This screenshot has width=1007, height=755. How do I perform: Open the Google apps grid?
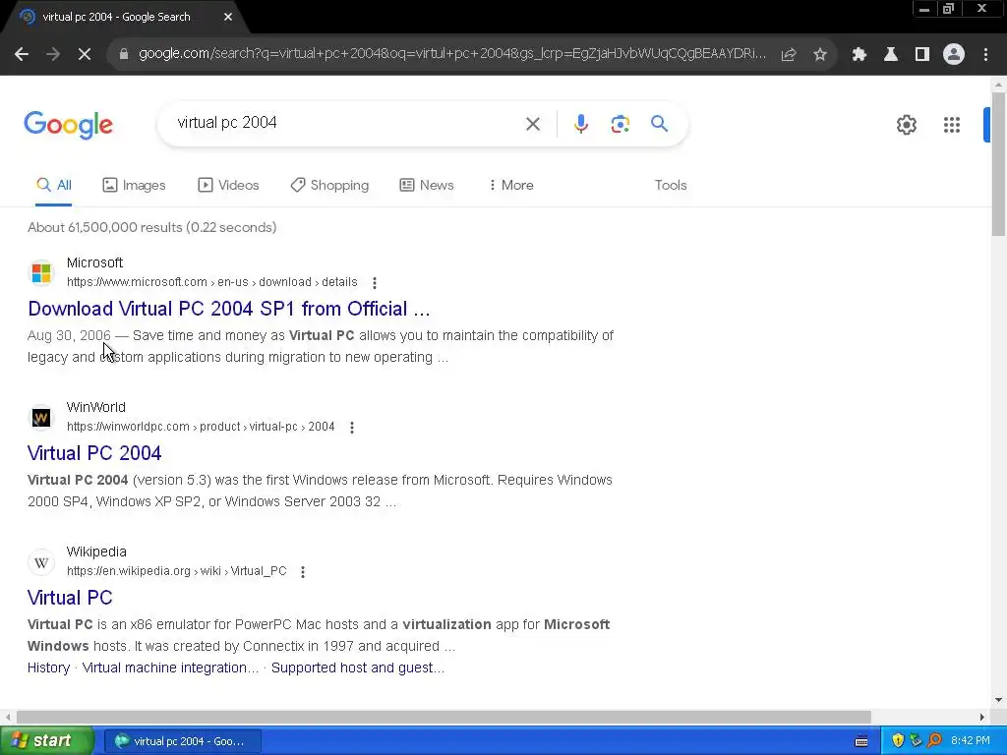[952, 125]
